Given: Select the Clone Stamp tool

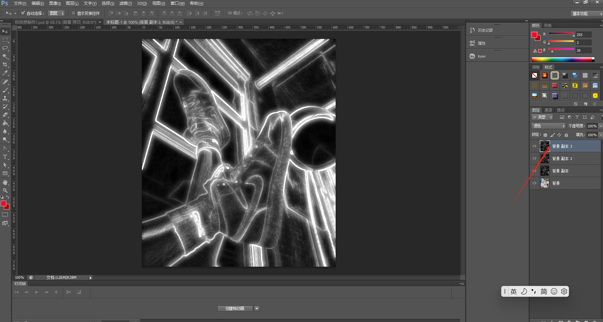Looking at the screenshot, I should (5, 98).
